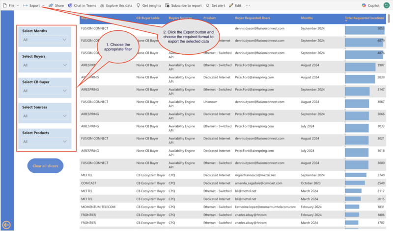Screen dimensions: 393x231
Task: Click the Edit button
Action: [235, 5]
